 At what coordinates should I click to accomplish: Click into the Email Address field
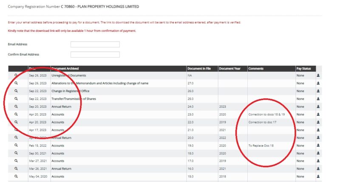click(x=95, y=45)
